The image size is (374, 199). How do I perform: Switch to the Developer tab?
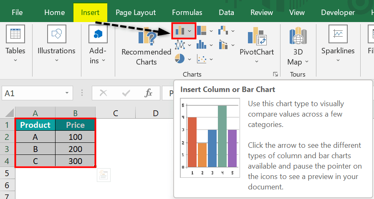coord(338,12)
